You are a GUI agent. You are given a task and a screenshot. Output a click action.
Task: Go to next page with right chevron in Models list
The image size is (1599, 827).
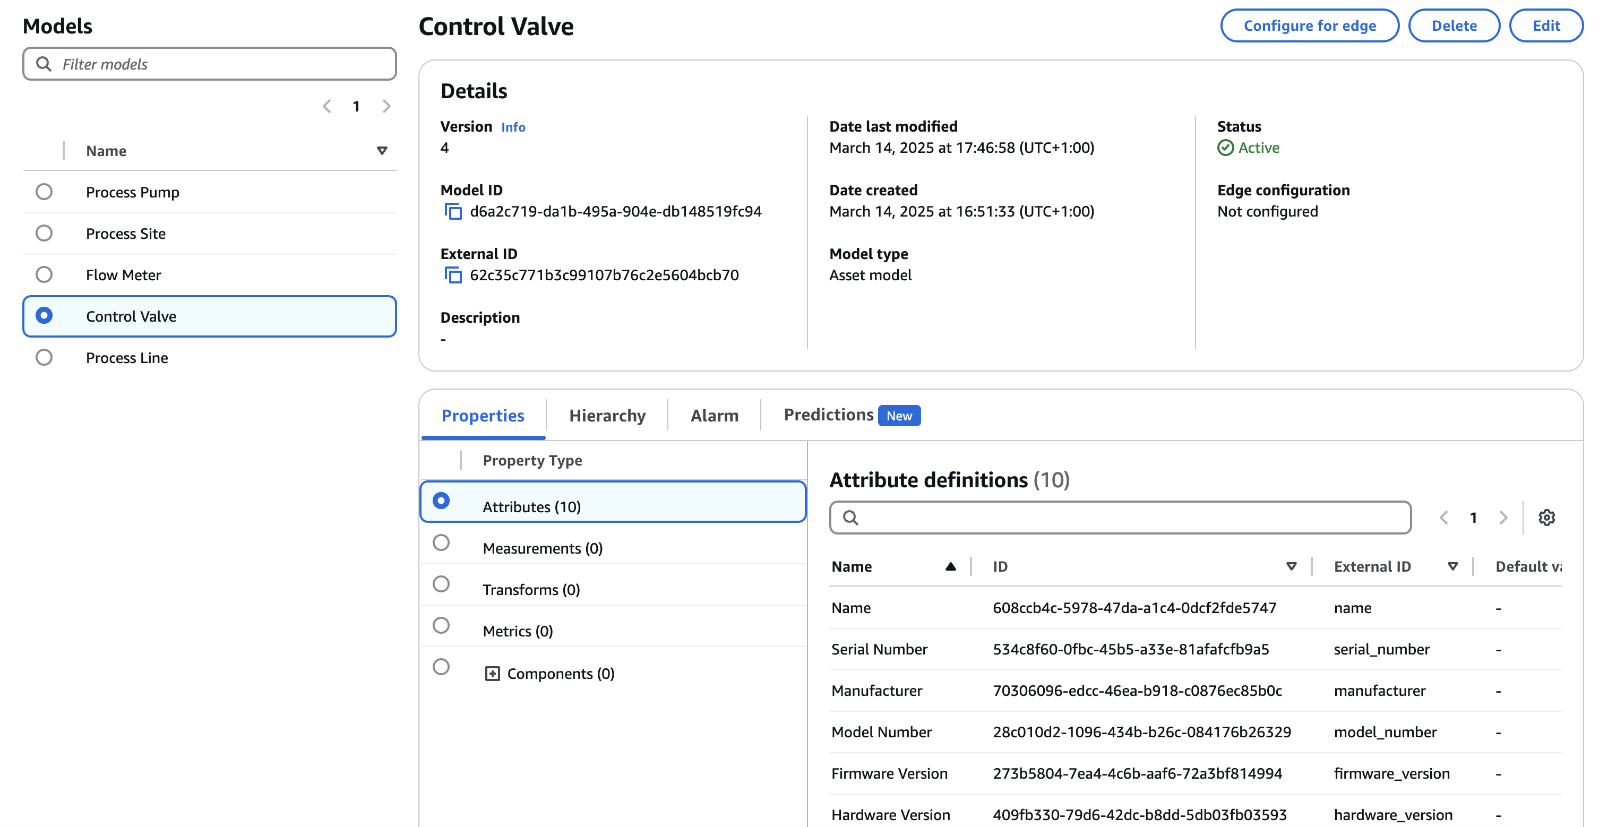coord(386,106)
